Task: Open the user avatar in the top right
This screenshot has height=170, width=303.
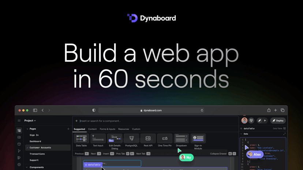Action: [244, 120]
